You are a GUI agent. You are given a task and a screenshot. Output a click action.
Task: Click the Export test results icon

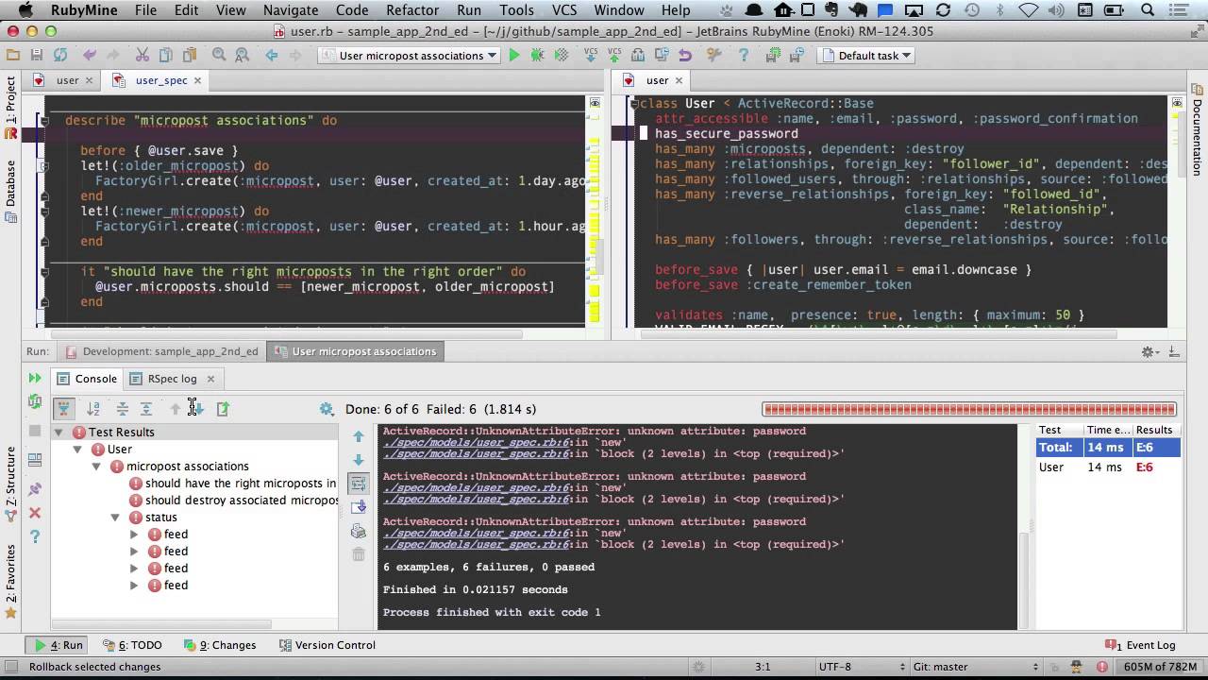click(223, 409)
